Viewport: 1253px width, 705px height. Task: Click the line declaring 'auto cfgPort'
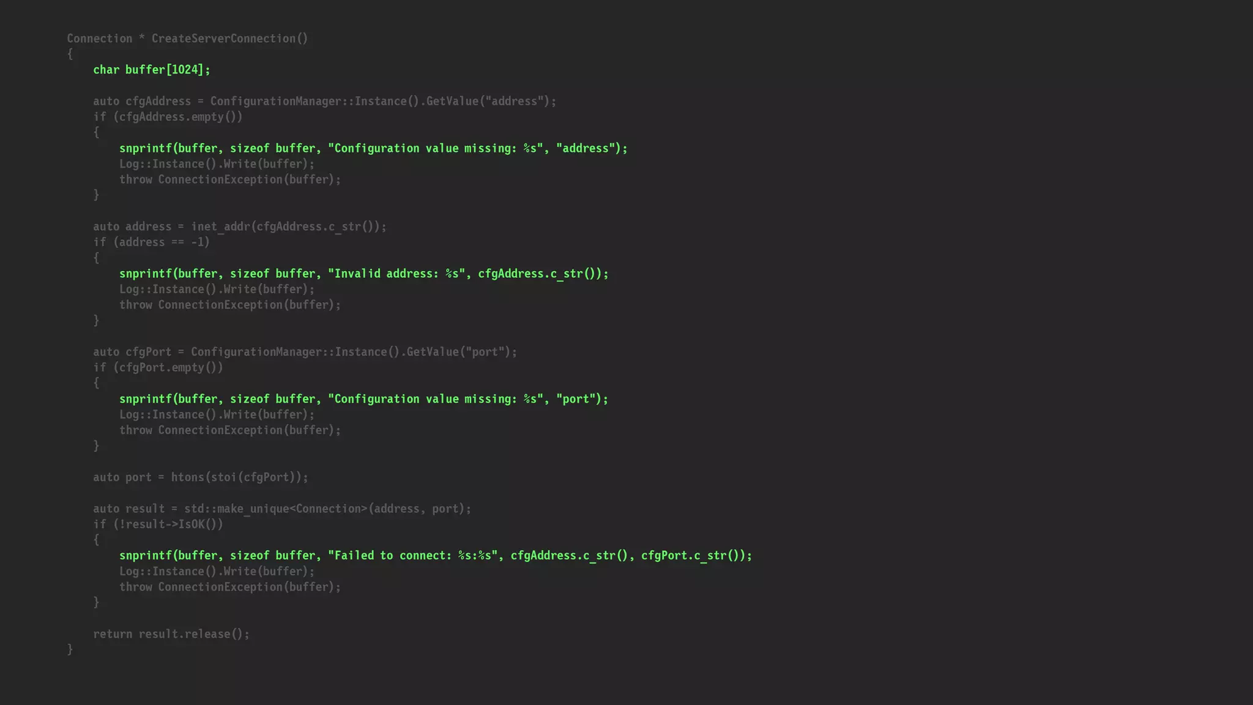[305, 352]
